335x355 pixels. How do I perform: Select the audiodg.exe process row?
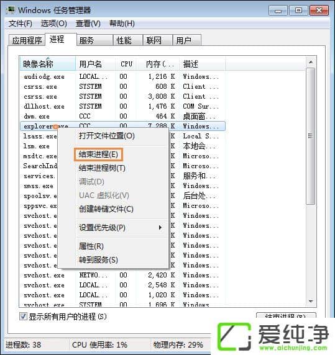pos(122,77)
